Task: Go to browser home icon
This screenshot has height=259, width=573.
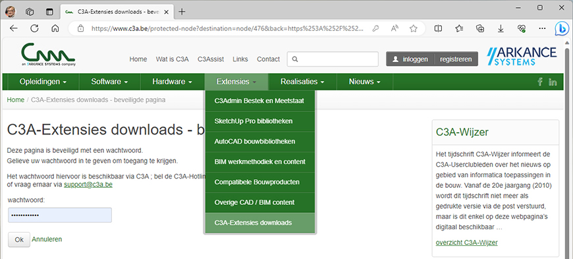Action: pos(55,28)
